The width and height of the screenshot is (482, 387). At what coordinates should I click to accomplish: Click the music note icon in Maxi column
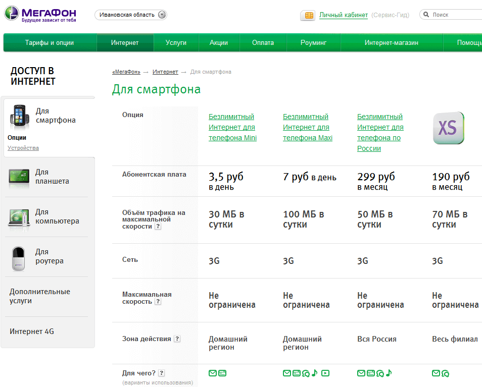pyautogui.click(x=314, y=373)
